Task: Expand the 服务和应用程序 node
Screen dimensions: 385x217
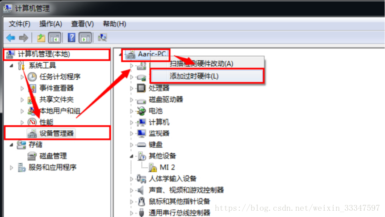Action: click(11, 168)
